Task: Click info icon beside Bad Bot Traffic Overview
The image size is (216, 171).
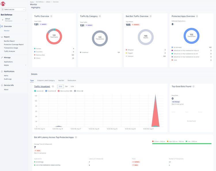Action: (151, 16)
